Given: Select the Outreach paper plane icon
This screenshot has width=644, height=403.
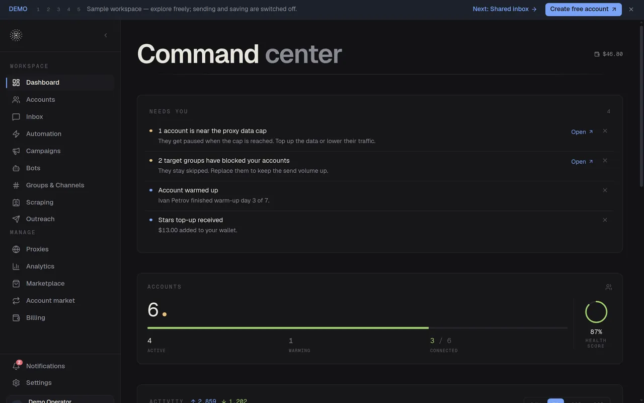Looking at the screenshot, I should tap(16, 219).
